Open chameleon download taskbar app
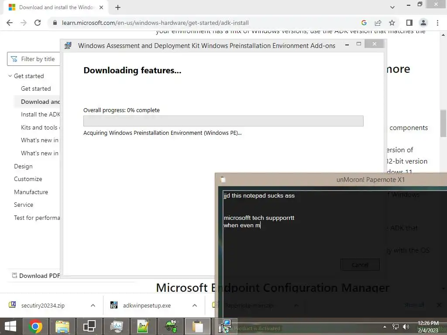The height and width of the screenshot is (335, 447). (x=170, y=326)
